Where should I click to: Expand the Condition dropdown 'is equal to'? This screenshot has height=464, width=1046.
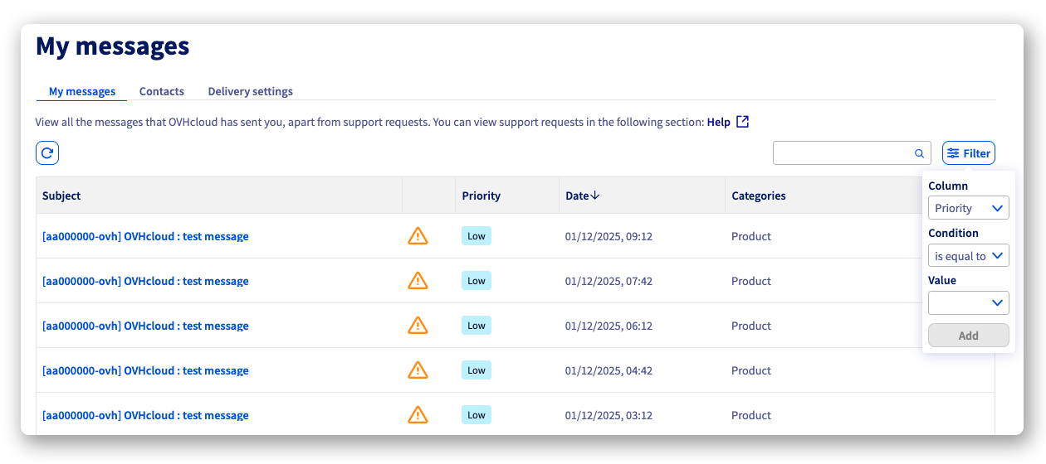click(x=968, y=256)
